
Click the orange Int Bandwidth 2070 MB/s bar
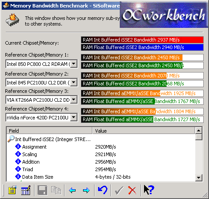pos(142,76)
